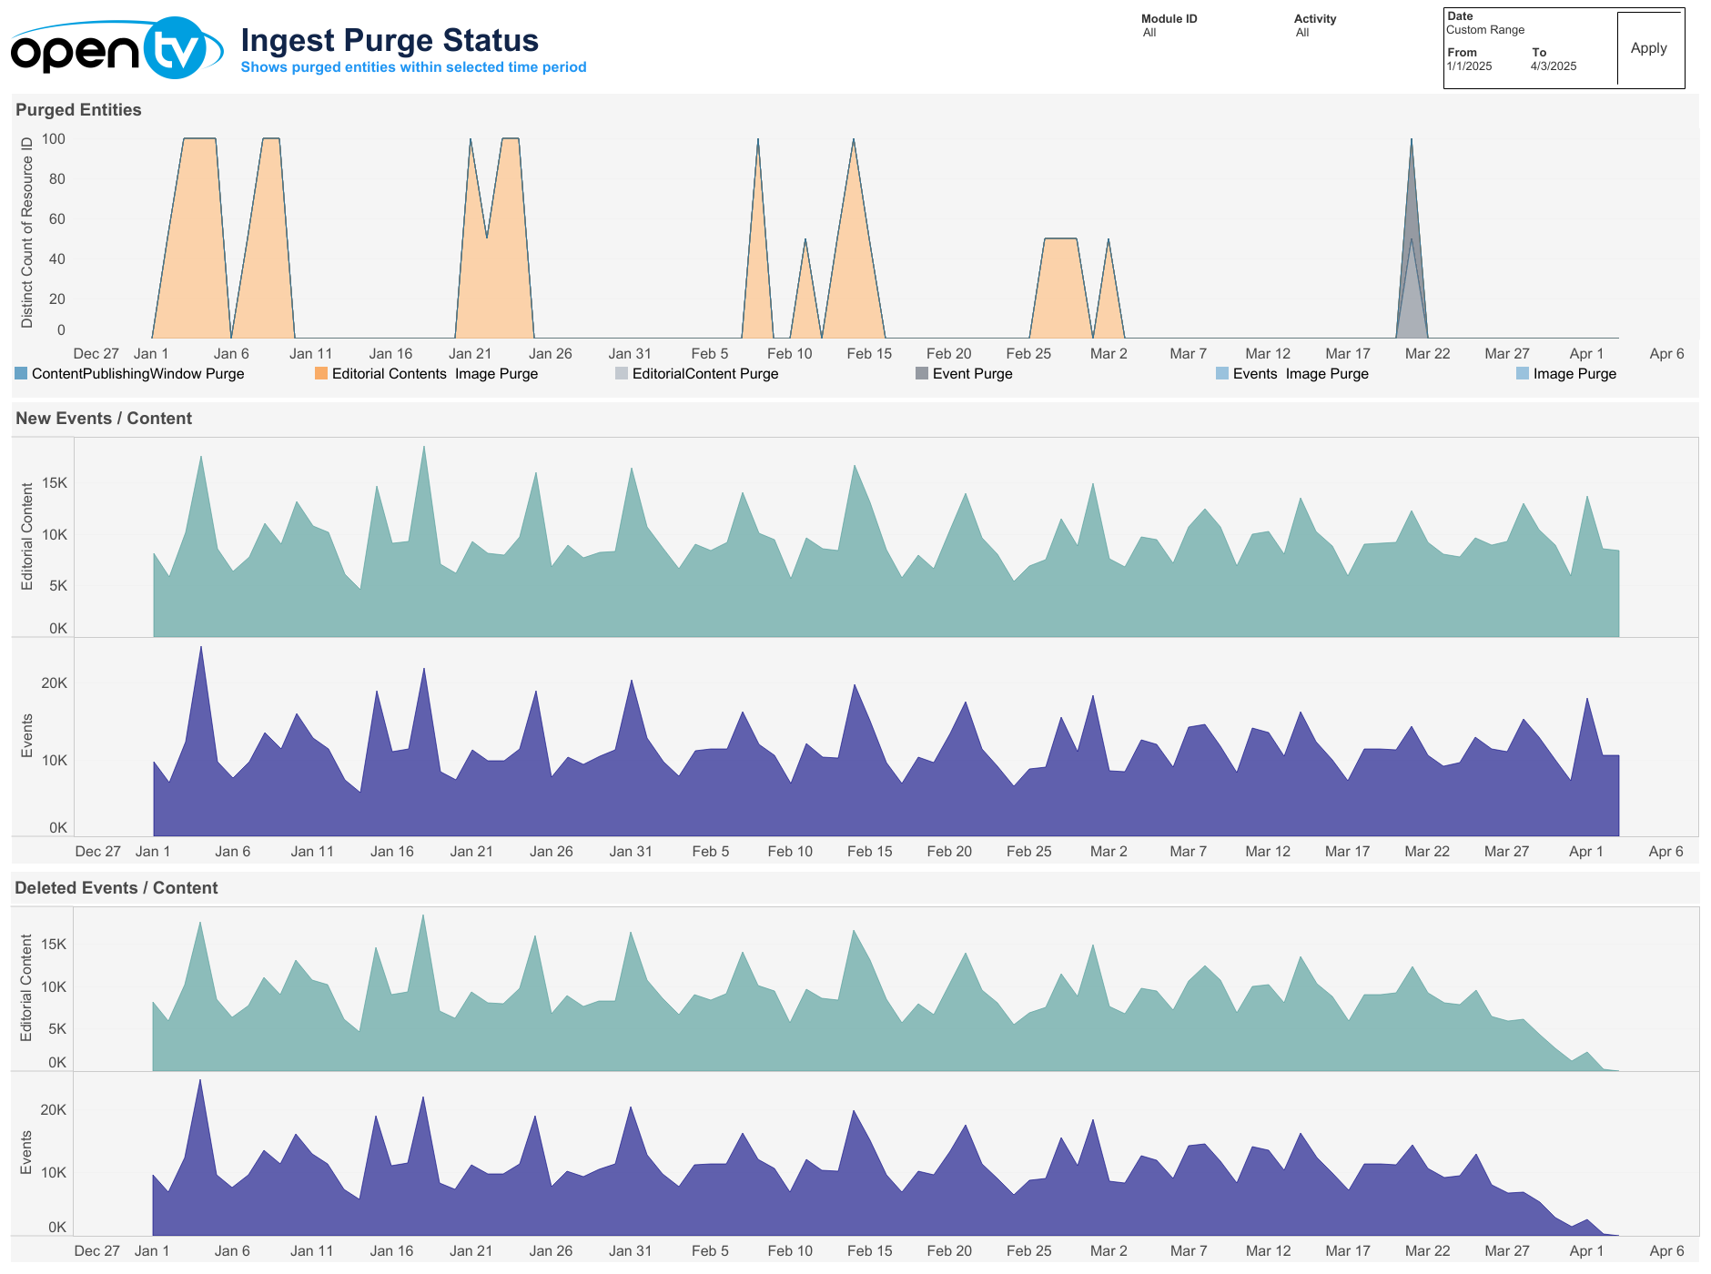Click the Purged Entities section title
The width and height of the screenshot is (1711, 1274).
78,109
